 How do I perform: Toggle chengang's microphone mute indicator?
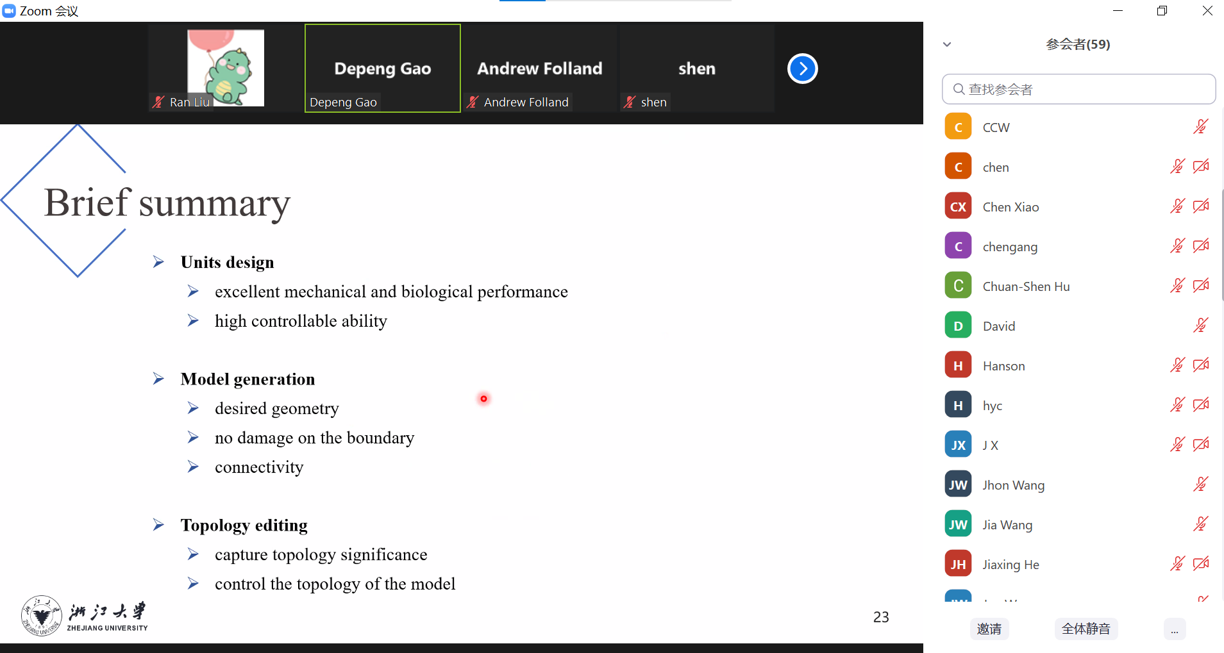click(1177, 246)
